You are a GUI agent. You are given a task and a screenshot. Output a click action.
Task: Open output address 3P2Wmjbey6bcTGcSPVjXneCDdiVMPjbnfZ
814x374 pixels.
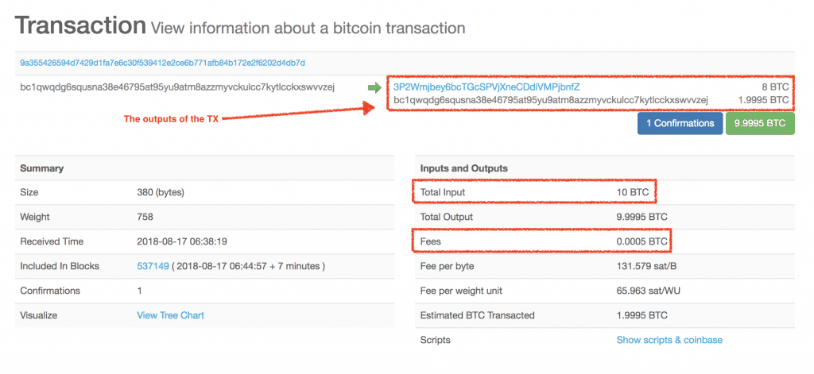pyautogui.click(x=486, y=87)
